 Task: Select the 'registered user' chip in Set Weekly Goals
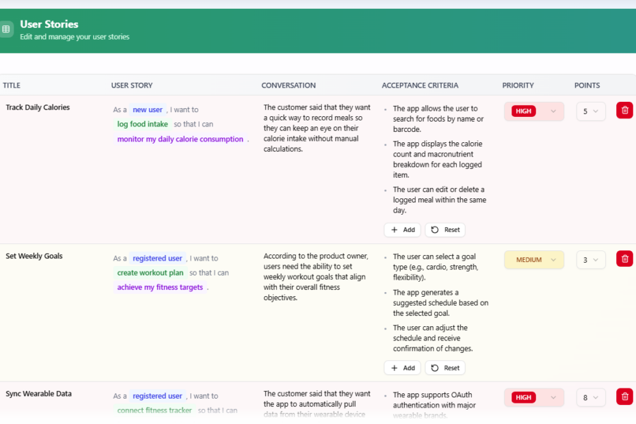pos(157,258)
